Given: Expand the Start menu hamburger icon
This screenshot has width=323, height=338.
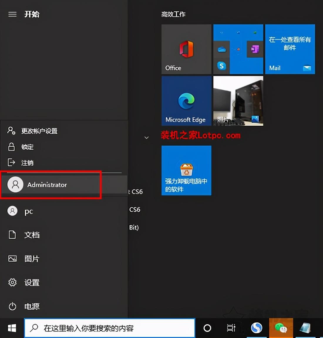Looking at the screenshot, I should [x=12, y=14].
